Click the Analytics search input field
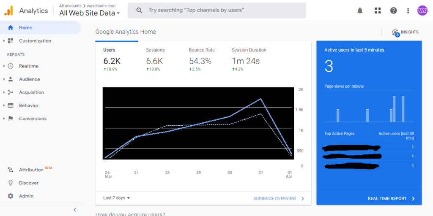 (217, 11)
